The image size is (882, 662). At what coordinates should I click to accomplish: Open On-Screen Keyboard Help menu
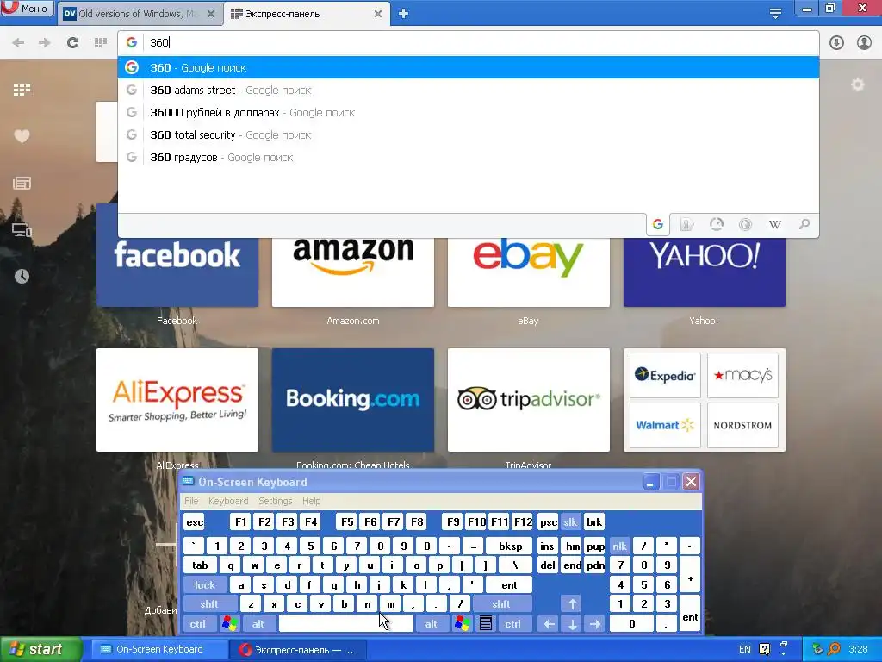pyautogui.click(x=311, y=501)
